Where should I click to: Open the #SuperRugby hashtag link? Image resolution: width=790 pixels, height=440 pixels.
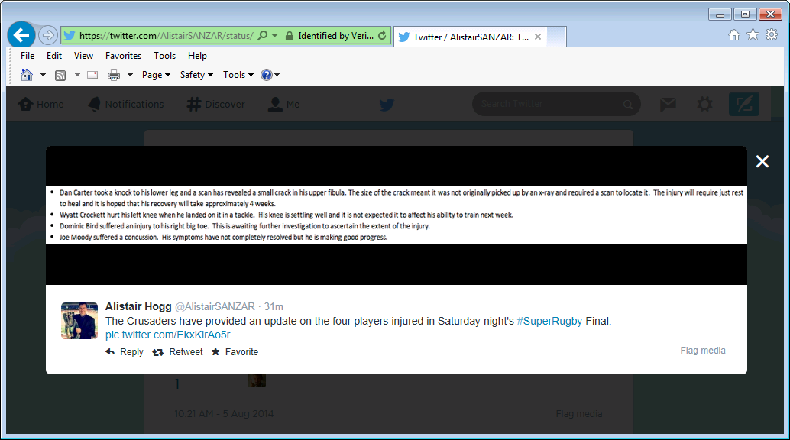[x=549, y=321]
